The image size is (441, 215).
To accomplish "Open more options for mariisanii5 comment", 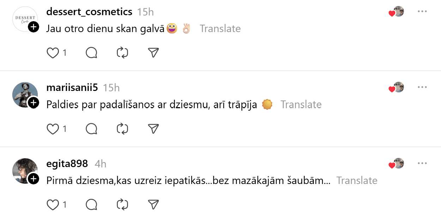I will click(x=422, y=87).
